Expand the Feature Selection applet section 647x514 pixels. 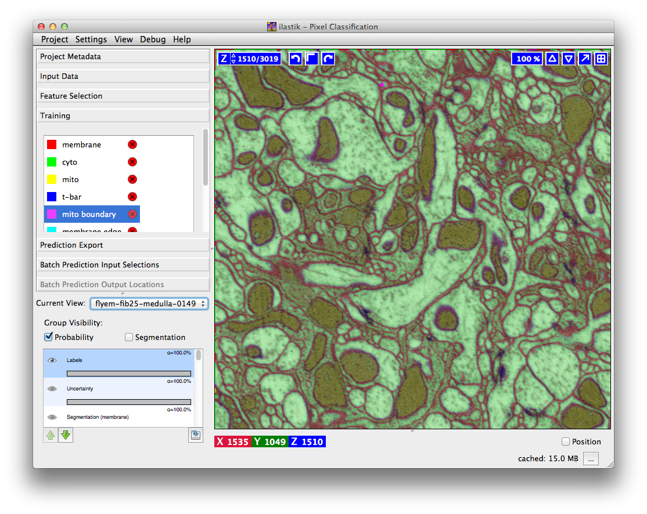pyautogui.click(x=123, y=96)
